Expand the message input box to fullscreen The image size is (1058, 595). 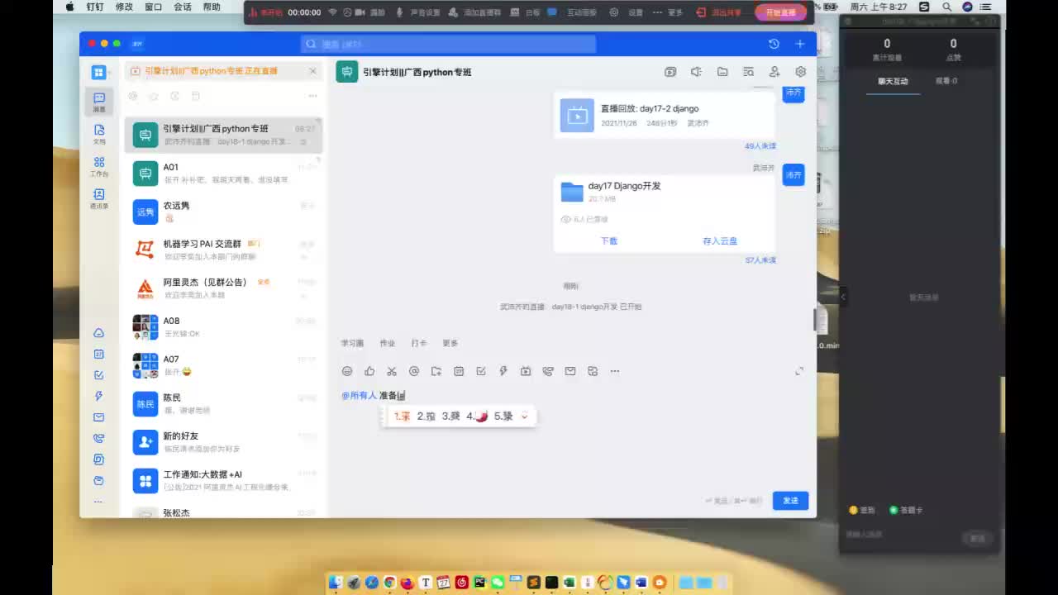click(x=799, y=371)
